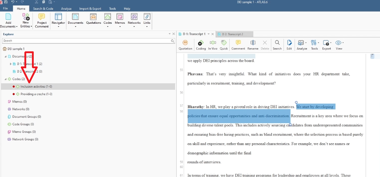Click the Add Documents icon

point(8,17)
